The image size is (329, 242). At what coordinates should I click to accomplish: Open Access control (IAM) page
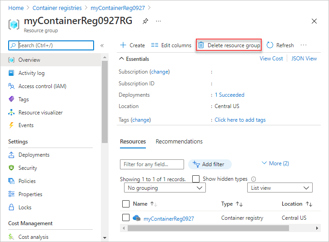42,86
